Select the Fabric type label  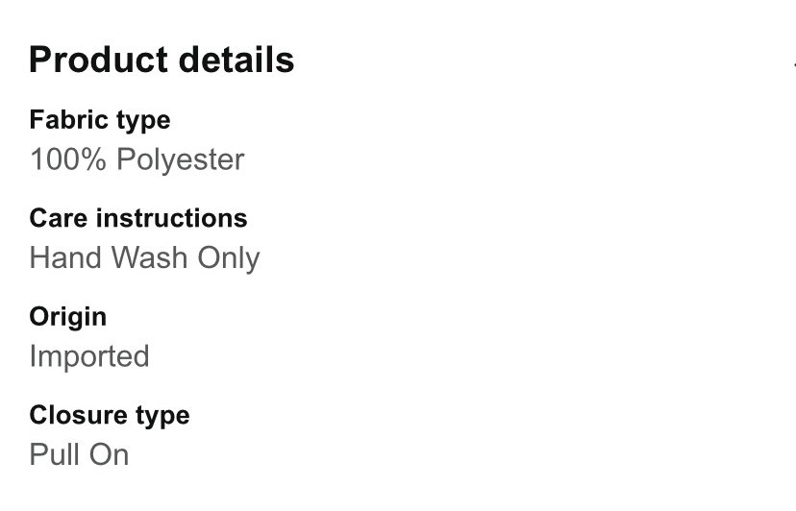(x=100, y=120)
